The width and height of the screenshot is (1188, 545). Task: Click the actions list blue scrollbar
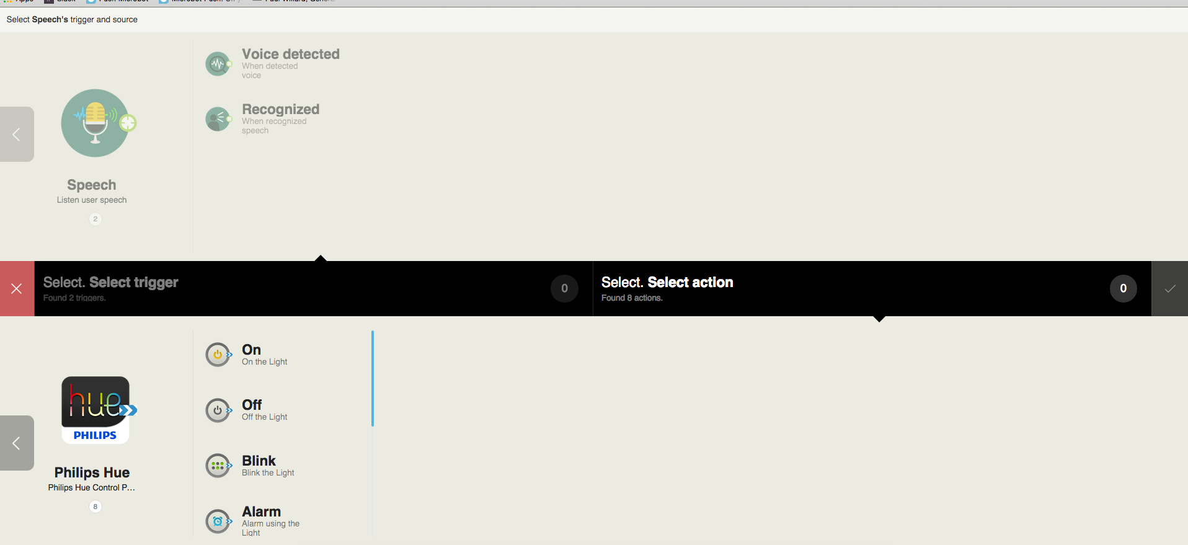pyautogui.click(x=372, y=379)
